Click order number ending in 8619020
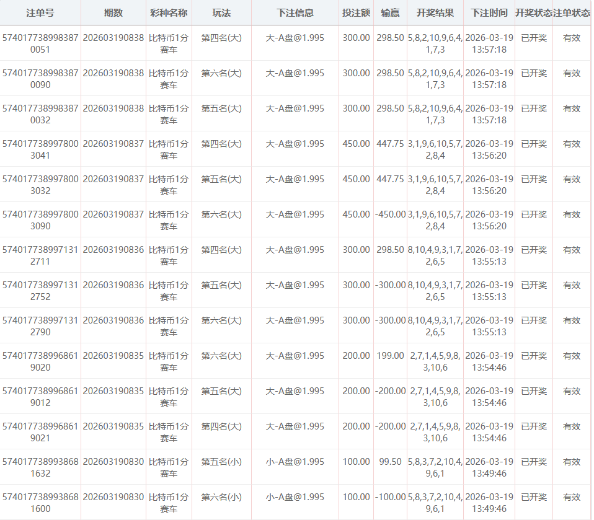The height and width of the screenshot is (520, 594). (40, 361)
